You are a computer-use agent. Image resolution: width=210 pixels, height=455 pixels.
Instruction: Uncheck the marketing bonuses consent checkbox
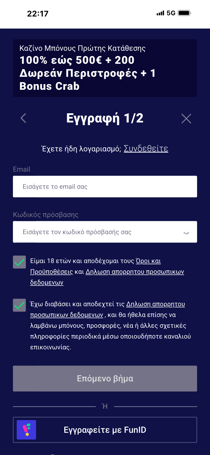[19, 305]
